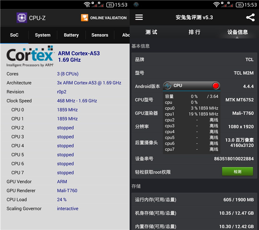Select the 设备信息 device info tab
Screen dimensions: 259x230
(237, 32)
